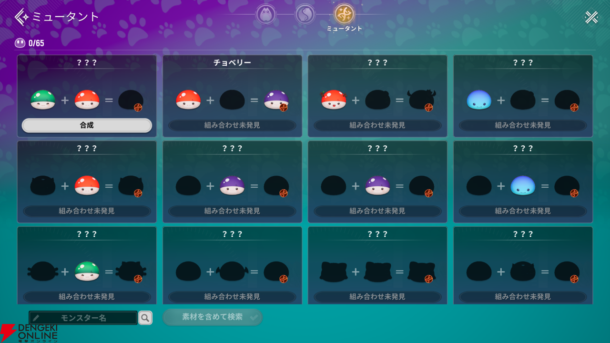Click green mushroom in bottom-left recipe
This screenshot has height=343, width=610.
tap(87, 272)
